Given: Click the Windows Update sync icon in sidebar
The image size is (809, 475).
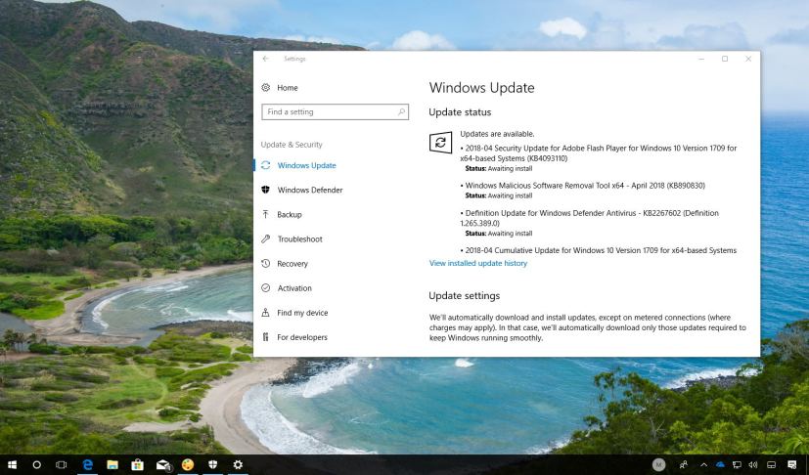Looking at the screenshot, I should [x=266, y=165].
